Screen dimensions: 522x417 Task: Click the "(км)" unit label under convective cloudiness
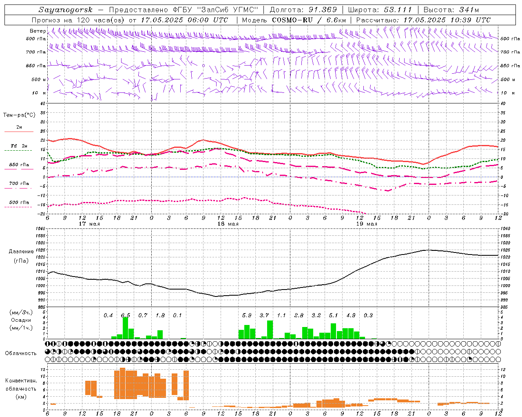(x=21, y=397)
